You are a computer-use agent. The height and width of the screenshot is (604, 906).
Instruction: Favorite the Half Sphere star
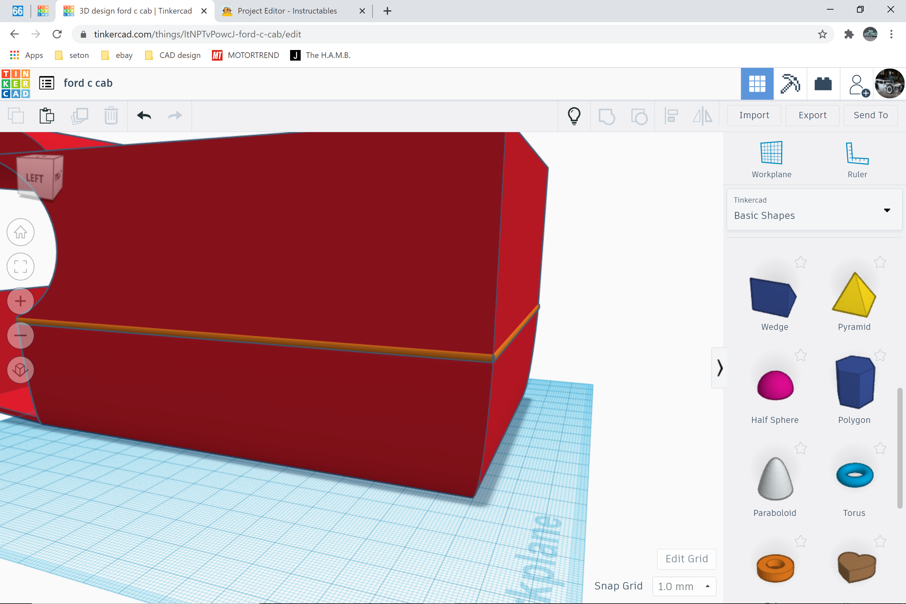[x=800, y=355]
